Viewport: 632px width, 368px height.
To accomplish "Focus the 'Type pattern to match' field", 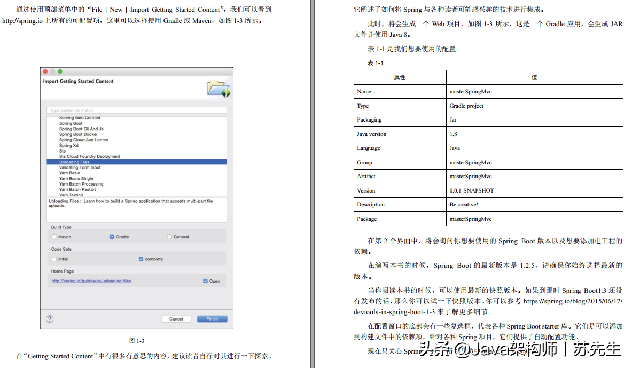I will [x=137, y=110].
